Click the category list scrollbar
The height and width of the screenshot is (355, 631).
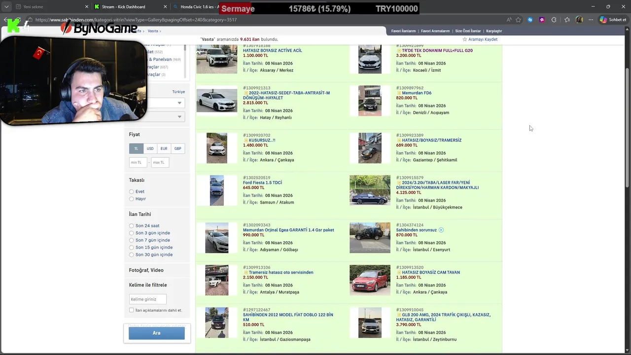[x=185, y=62]
